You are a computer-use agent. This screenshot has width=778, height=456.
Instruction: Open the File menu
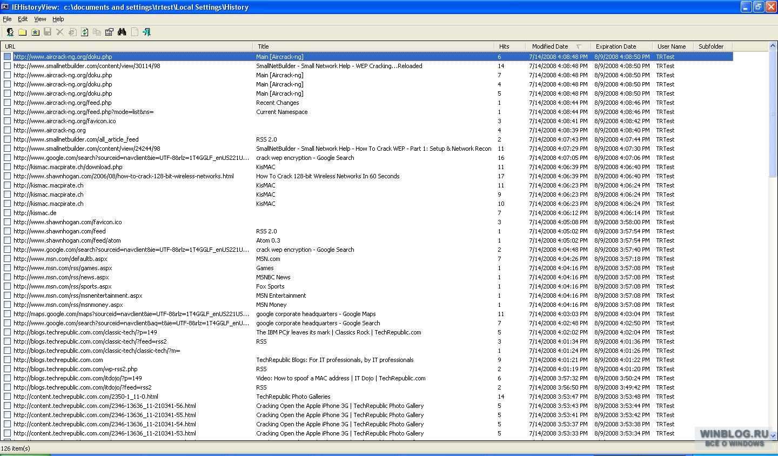(7, 19)
